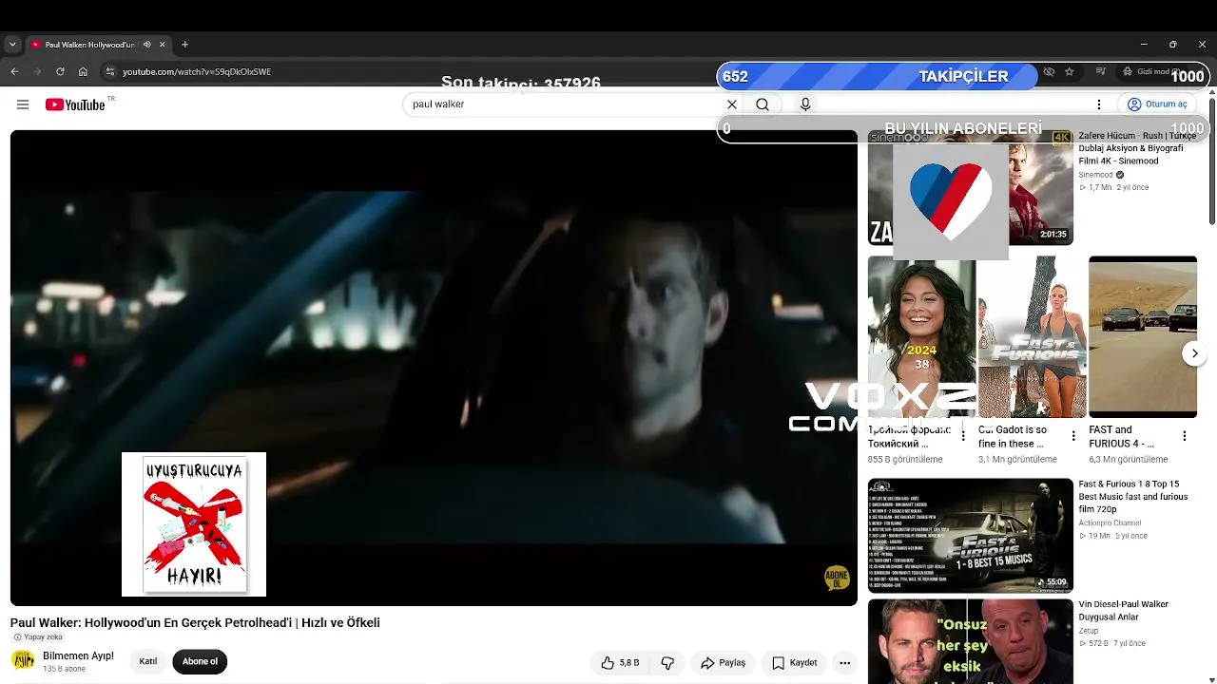Bookmark this page with the star icon

pos(1070,71)
